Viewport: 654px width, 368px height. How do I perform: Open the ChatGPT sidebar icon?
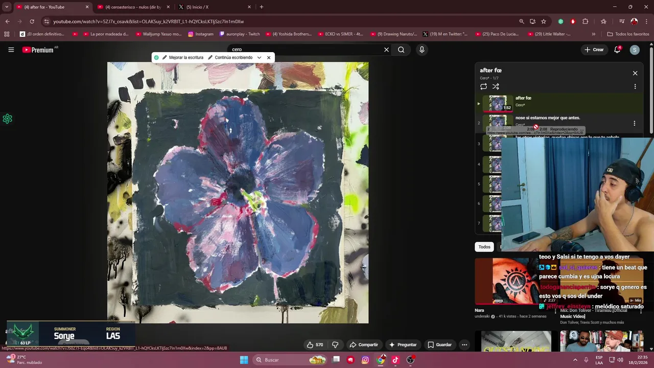7,119
